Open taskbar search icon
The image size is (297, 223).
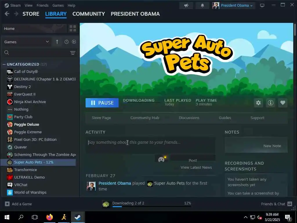click(x=21, y=217)
